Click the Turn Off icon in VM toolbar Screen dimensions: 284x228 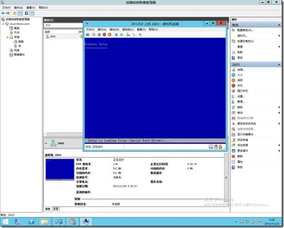pyautogui.click(x=99, y=34)
